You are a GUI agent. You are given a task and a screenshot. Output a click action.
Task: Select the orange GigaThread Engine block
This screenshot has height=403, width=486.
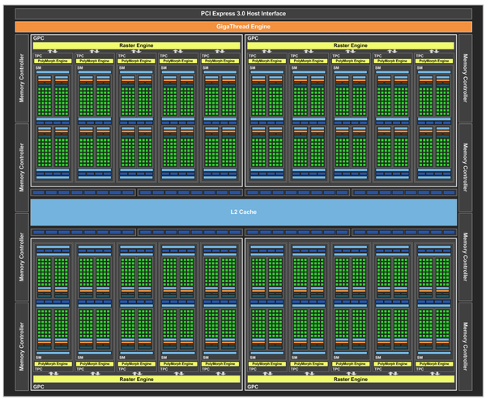tap(243, 27)
